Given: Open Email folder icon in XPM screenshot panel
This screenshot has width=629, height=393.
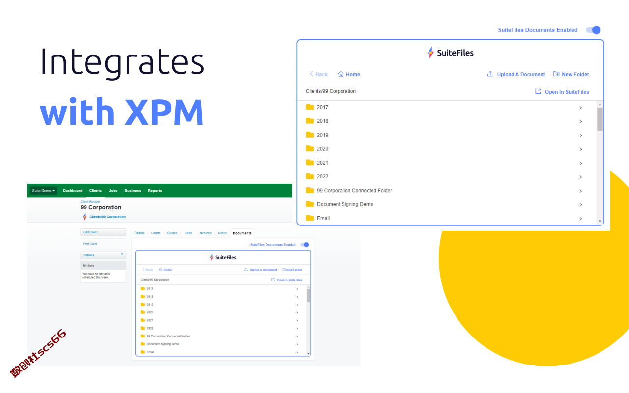Looking at the screenshot, I should [x=143, y=352].
